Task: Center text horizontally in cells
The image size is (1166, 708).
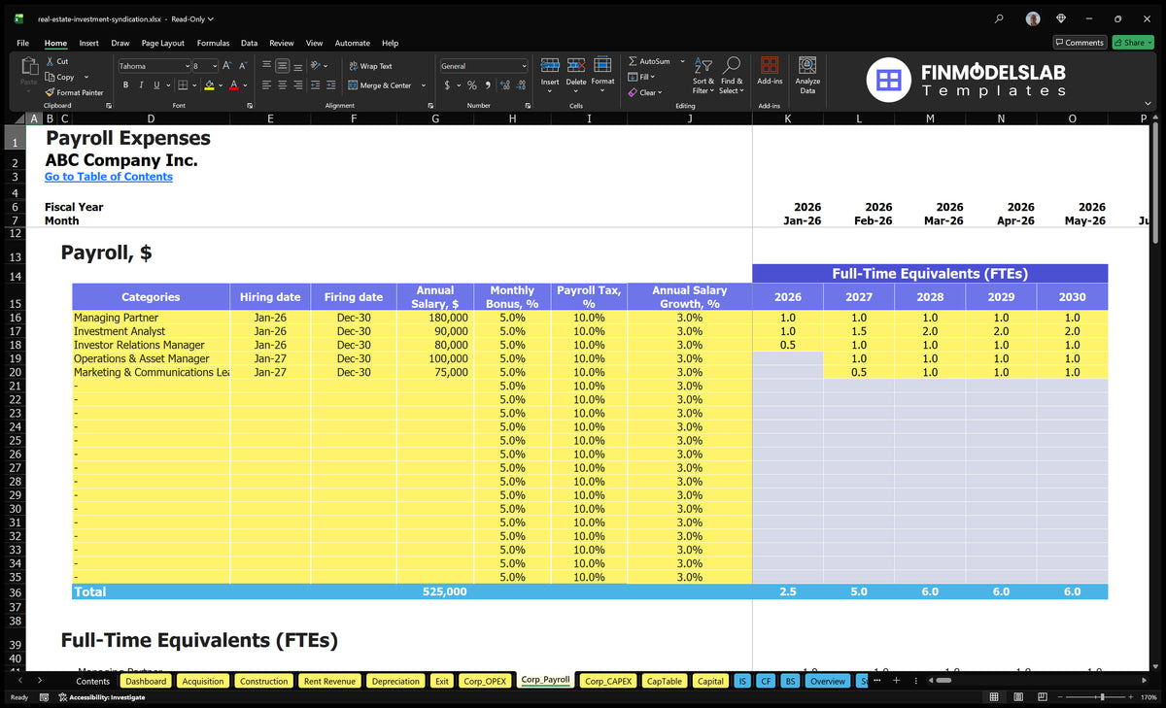Action: point(282,85)
